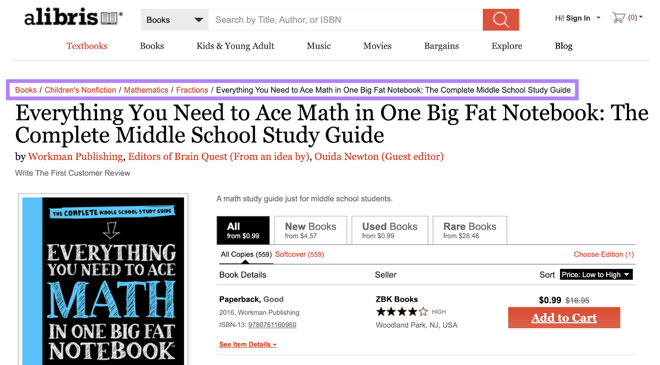Open the Price: Low to High sort dropdown
The width and height of the screenshot is (660, 365).
[596, 275]
